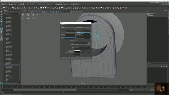The height and width of the screenshot is (95, 169).
Task: Select the arrow Select tool in toolbox
Action: click(2, 12)
